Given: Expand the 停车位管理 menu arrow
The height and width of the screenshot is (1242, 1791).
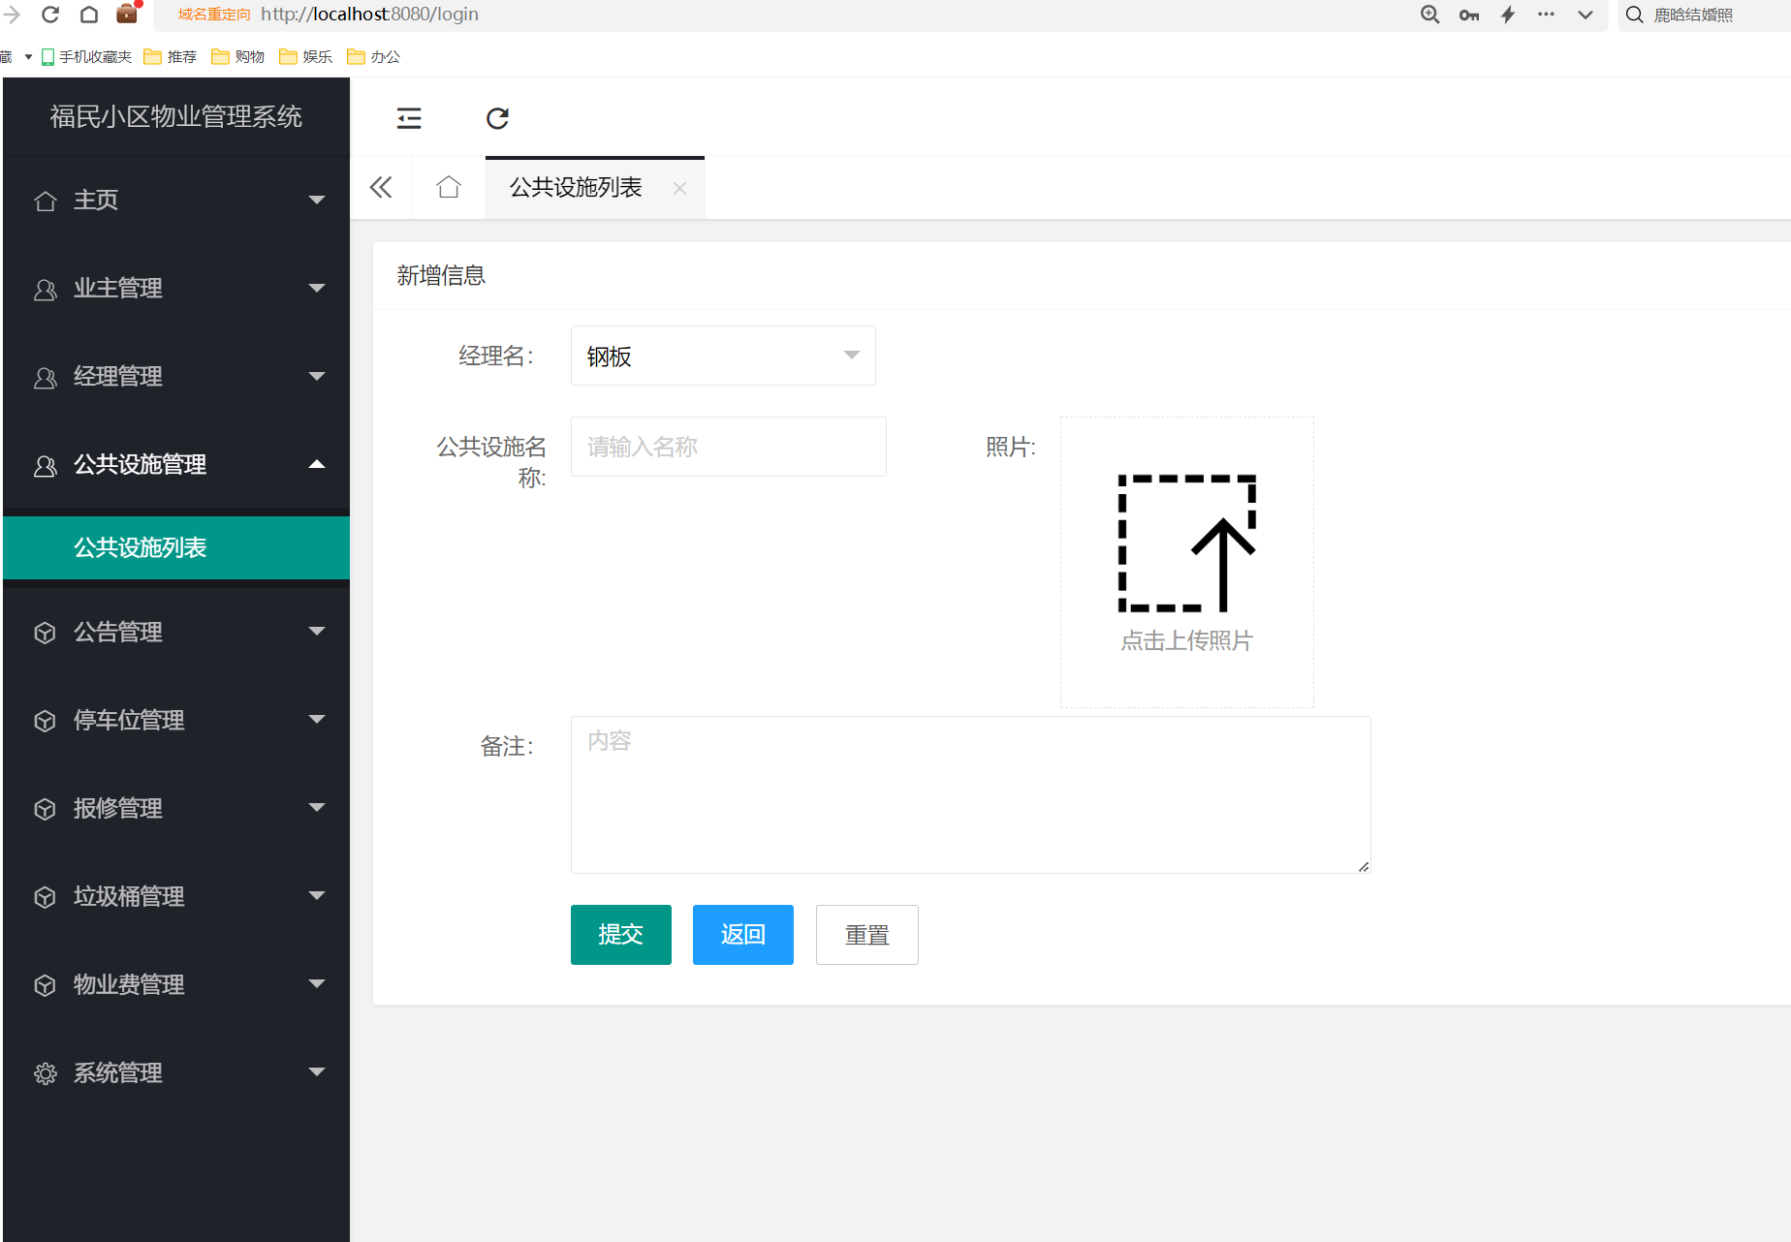Looking at the screenshot, I should (x=316, y=719).
